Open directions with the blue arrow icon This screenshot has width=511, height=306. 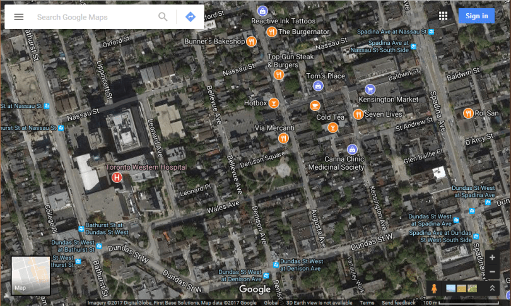(x=190, y=17)
